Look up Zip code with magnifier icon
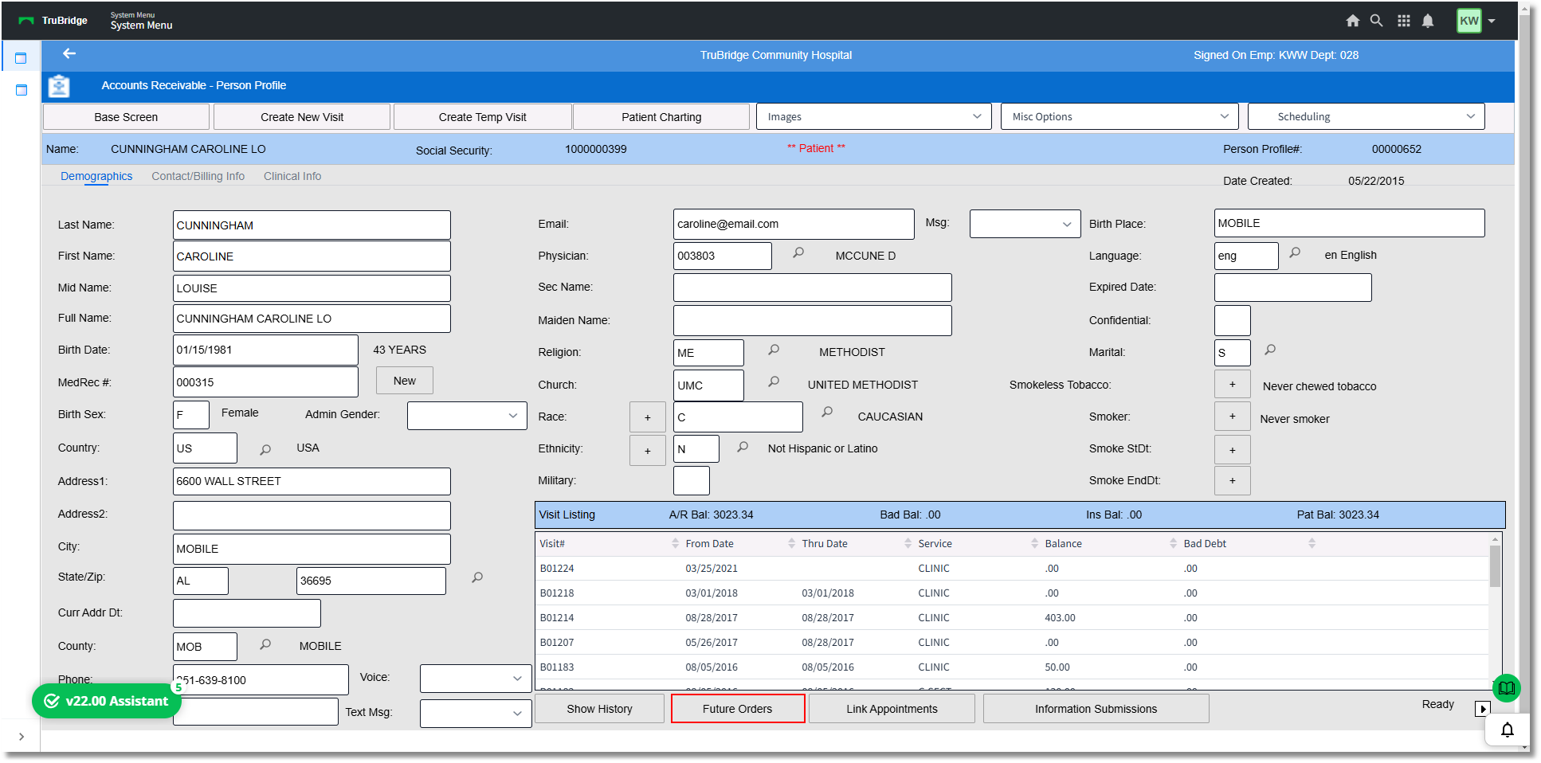The height and width of the screenshot is (763, 1541). pyautogui.click(x=477, y=577)
